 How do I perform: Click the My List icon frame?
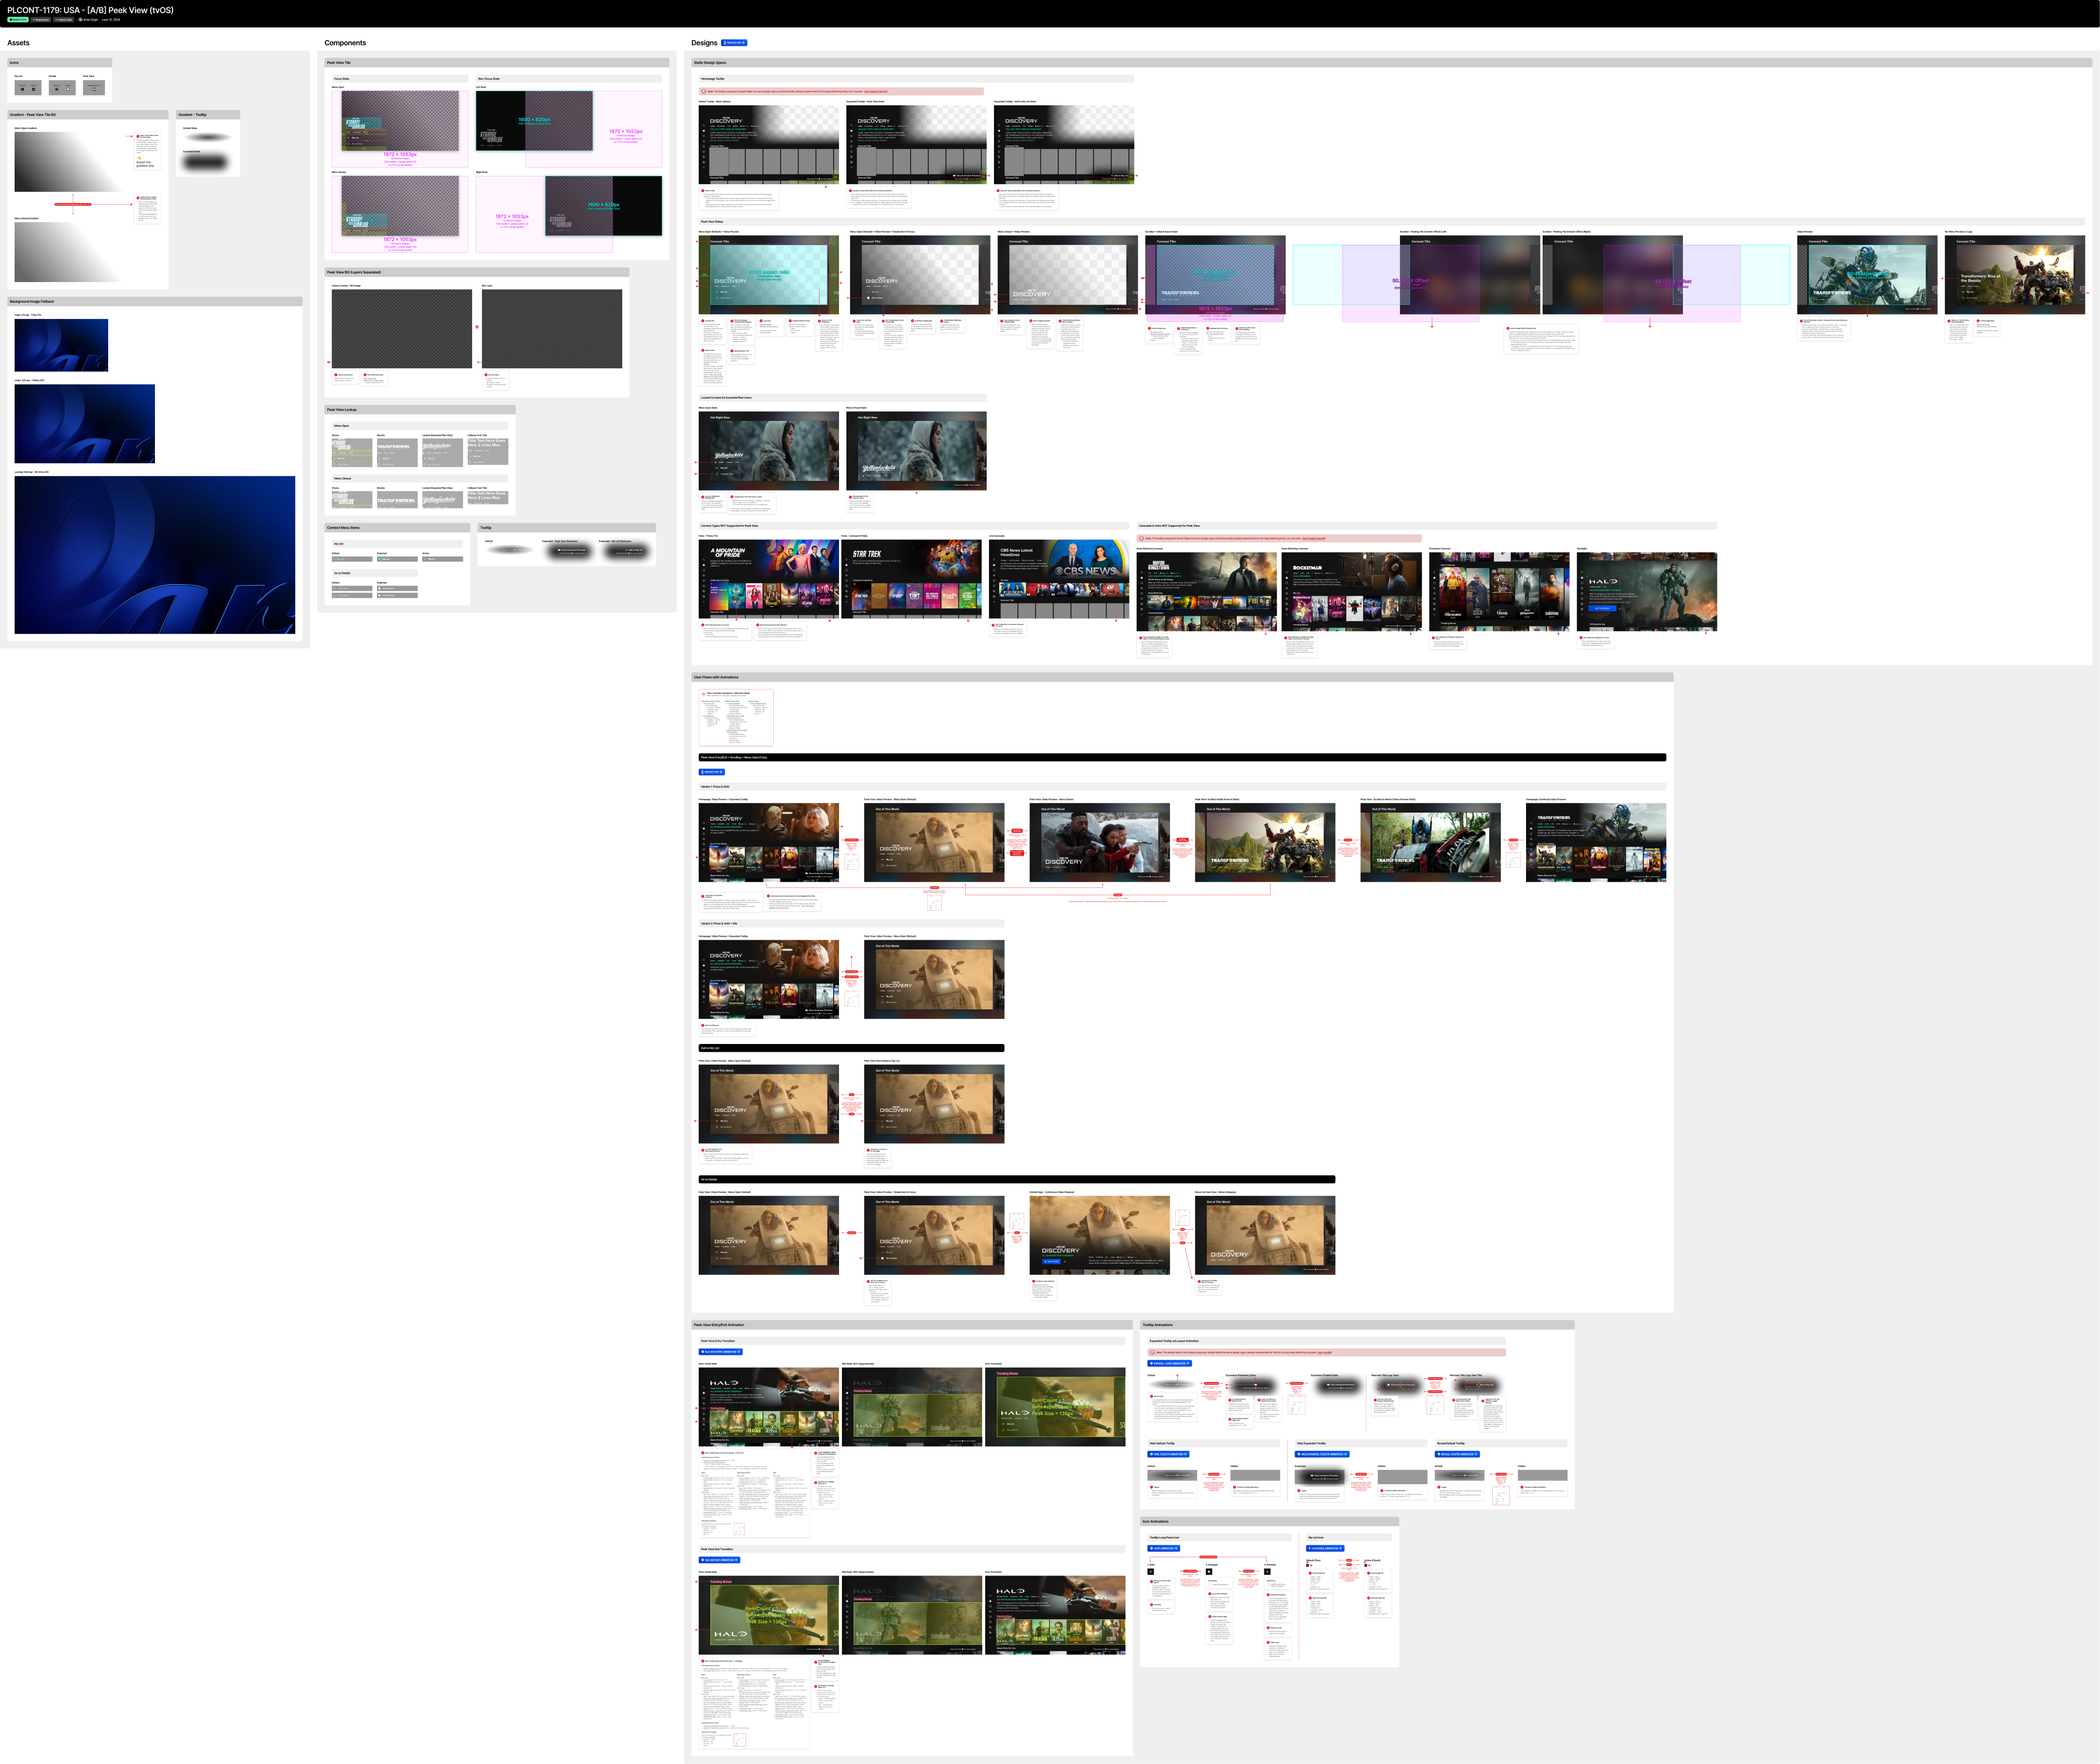(x=28, y=88)
